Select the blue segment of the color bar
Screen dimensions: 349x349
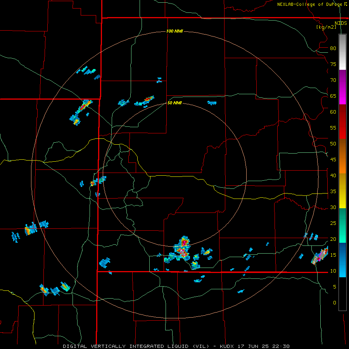click(x=342, y=260)
